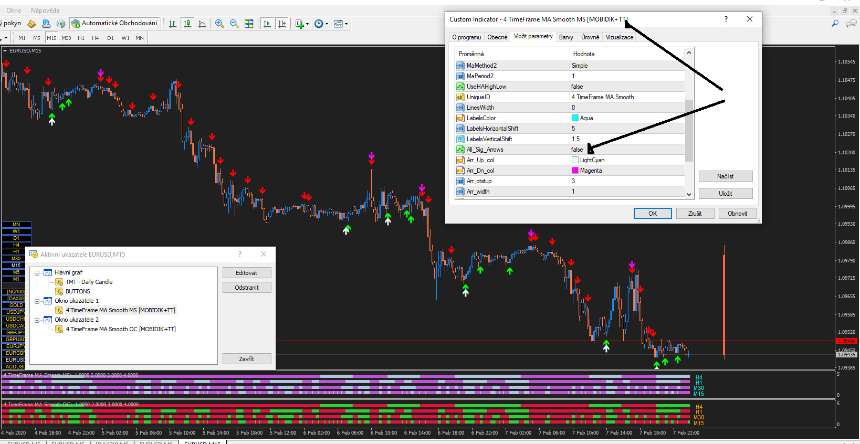Viewport: 860px width, 444px height.
Task: Zoom out of the chart
Action: tap(234, 24)
